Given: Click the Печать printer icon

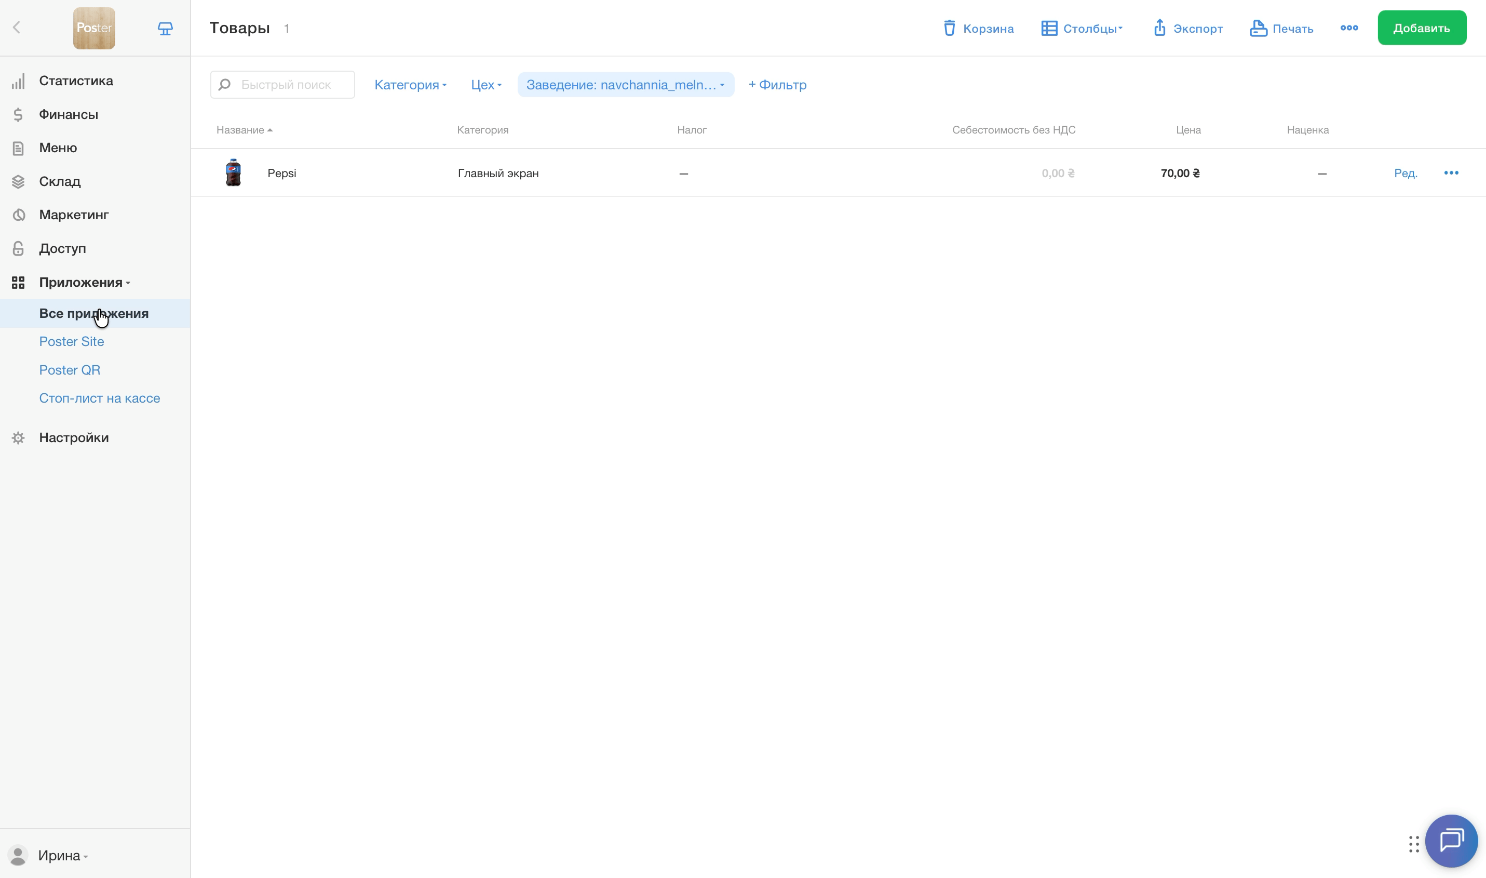Looking at the screenshot, I should tap(1258, 29).
